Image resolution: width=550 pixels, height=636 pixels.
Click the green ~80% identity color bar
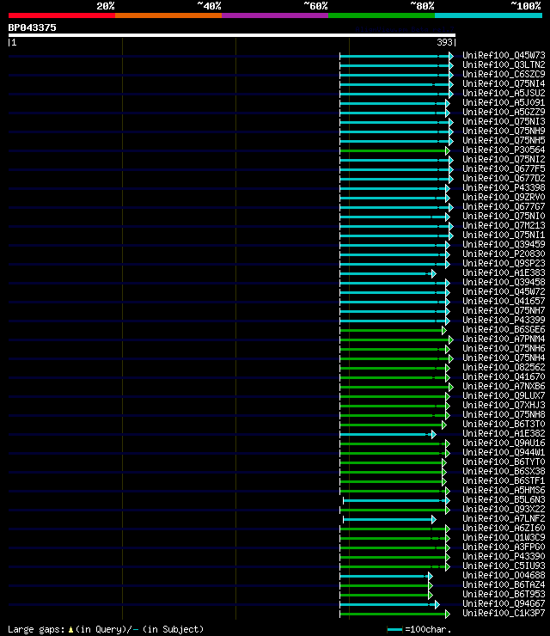pos(382,15)
